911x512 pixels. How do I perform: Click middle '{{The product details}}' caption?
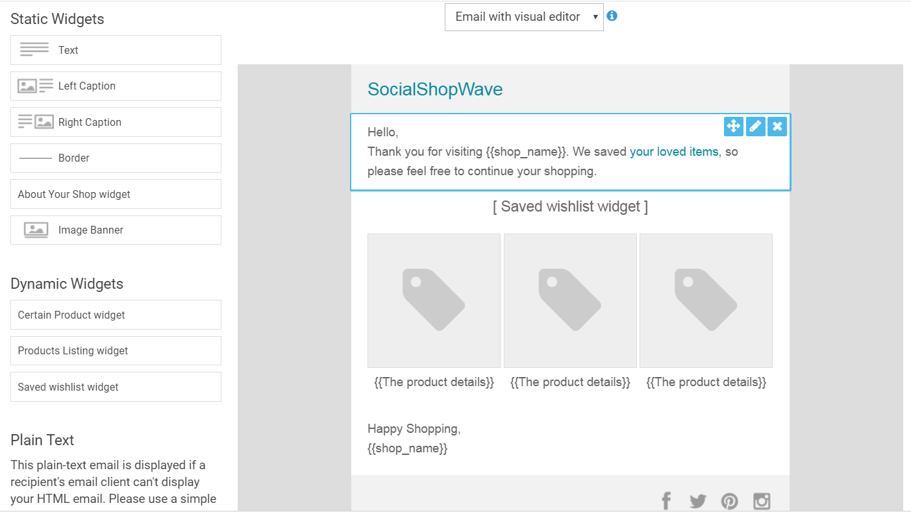(x=570, y=382)
